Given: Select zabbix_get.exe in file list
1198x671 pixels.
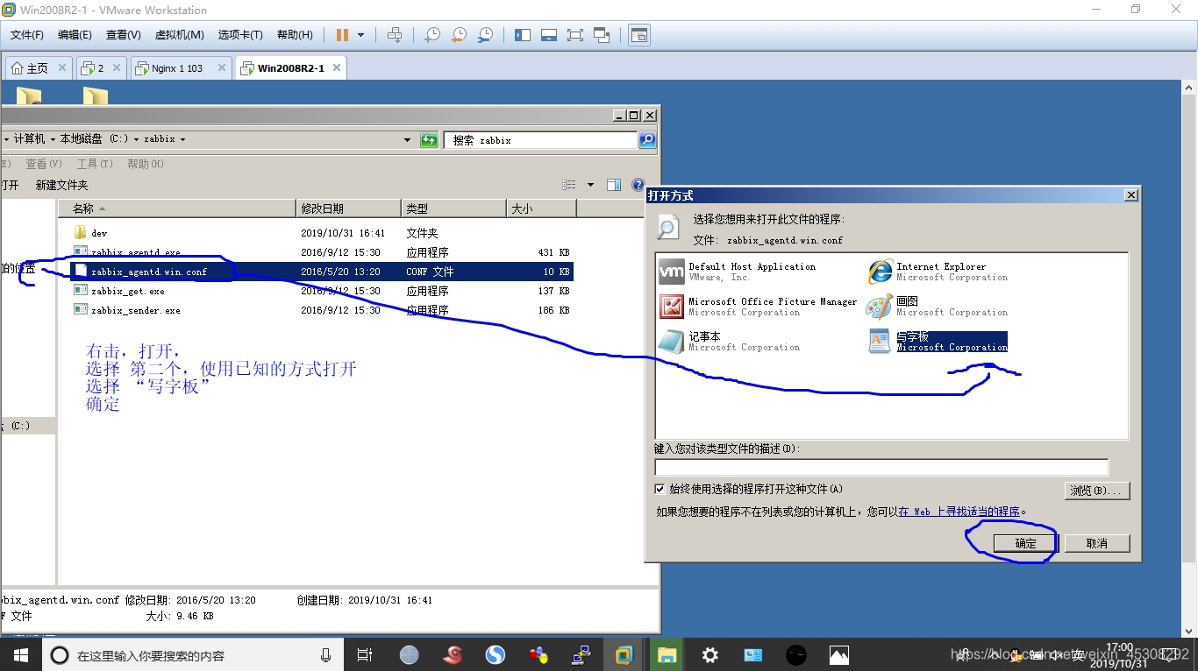Looking at the screenshot, I should point(322,291).
